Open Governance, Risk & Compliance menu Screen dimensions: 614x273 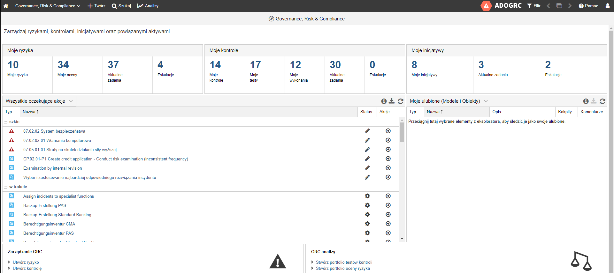click(x=48, y=6)
